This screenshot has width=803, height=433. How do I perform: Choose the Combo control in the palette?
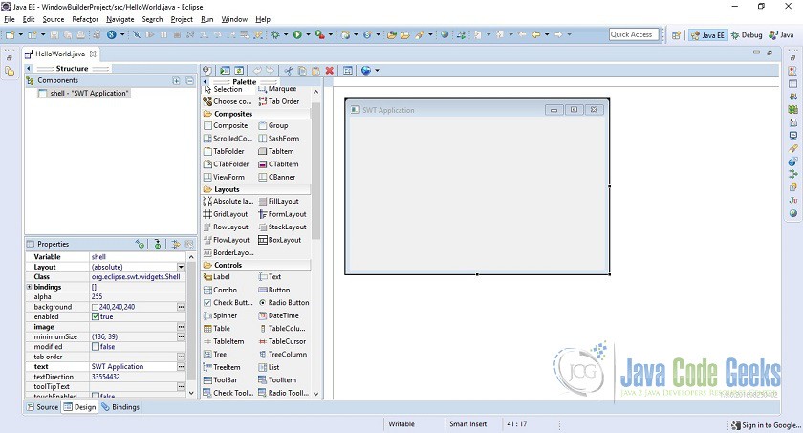click(x=220, y=290)
